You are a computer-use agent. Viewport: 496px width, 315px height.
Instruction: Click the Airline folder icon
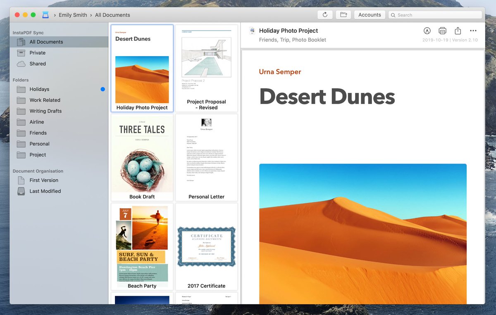[21, 122]
